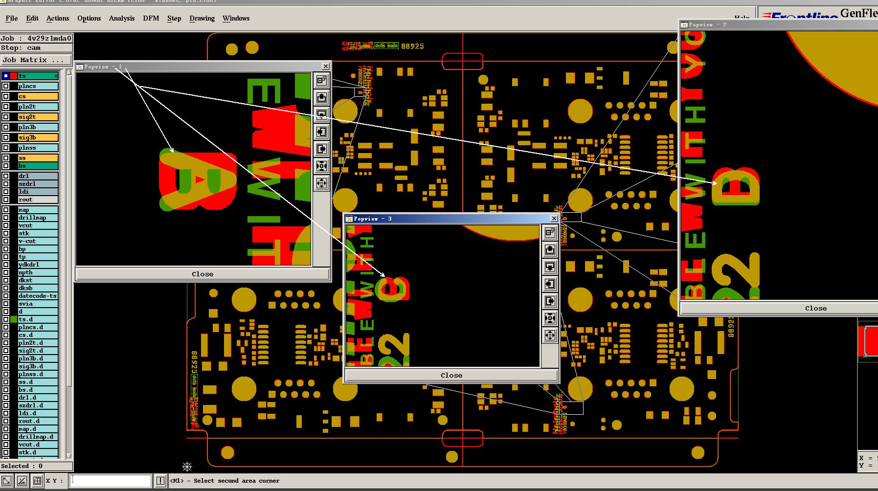Click the exclamation mark icon button
The height and width of the screenshot is (491, 878).
160,481
